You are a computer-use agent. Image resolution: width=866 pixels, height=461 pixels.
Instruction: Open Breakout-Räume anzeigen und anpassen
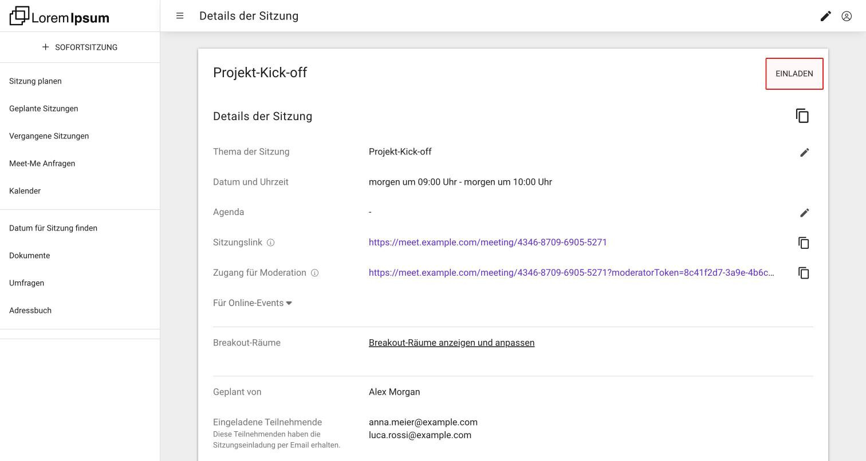coord(451,343)
